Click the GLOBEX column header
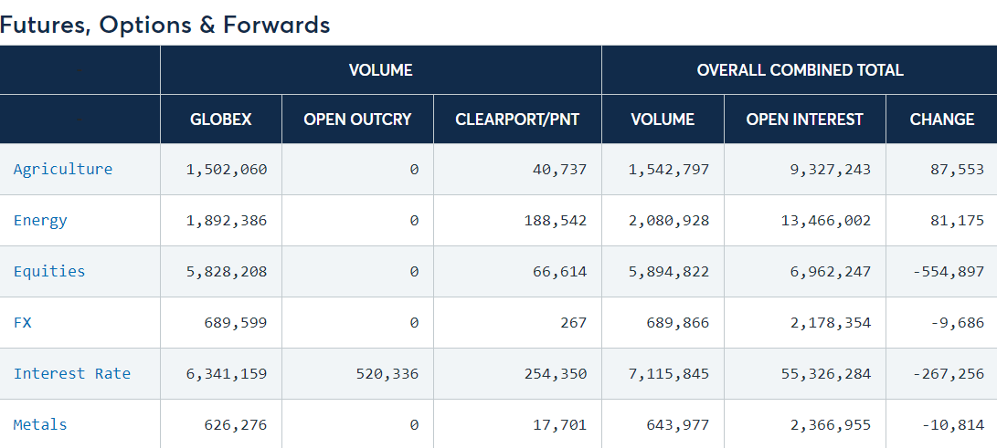Viewport: 997px width, 448px height. pos(220,120)
